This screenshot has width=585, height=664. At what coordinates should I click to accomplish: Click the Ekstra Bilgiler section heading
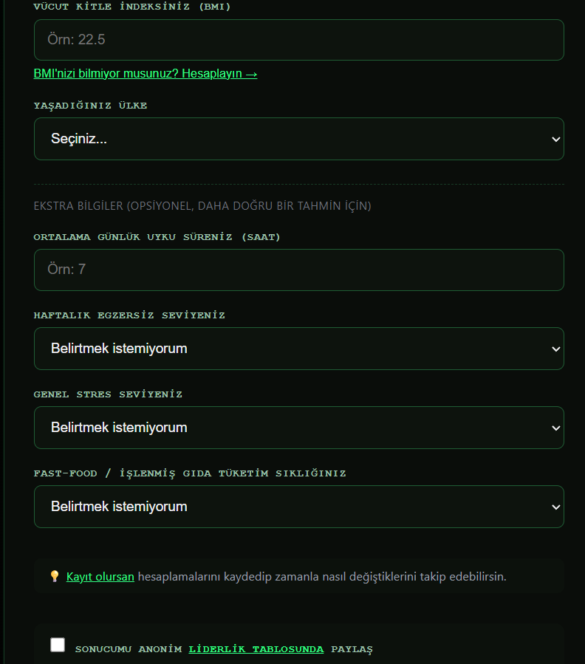coord(202,206)
